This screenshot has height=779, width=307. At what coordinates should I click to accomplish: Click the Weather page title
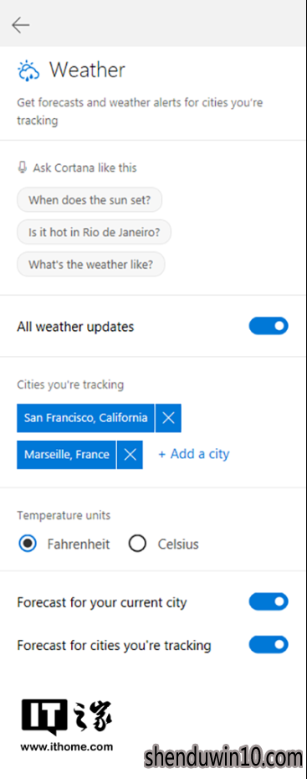click(x=87, y=70)
